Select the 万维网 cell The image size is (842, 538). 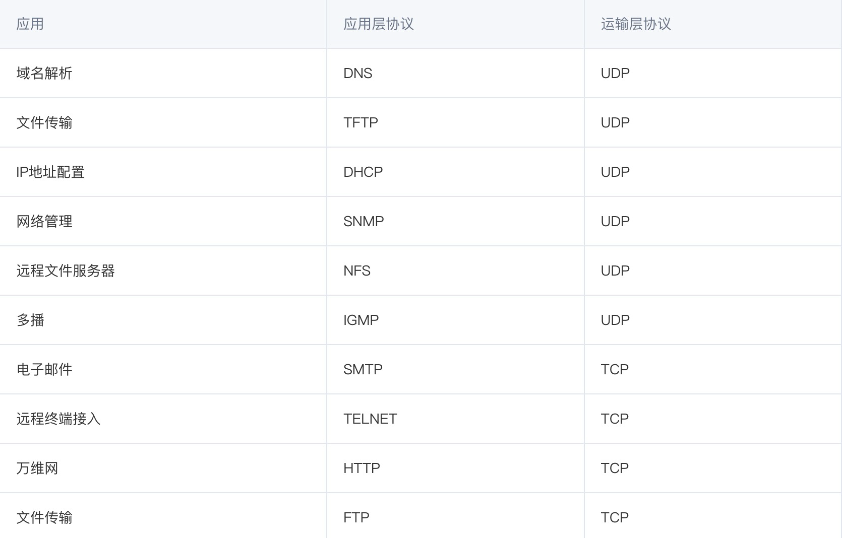(x=163, y=468)
